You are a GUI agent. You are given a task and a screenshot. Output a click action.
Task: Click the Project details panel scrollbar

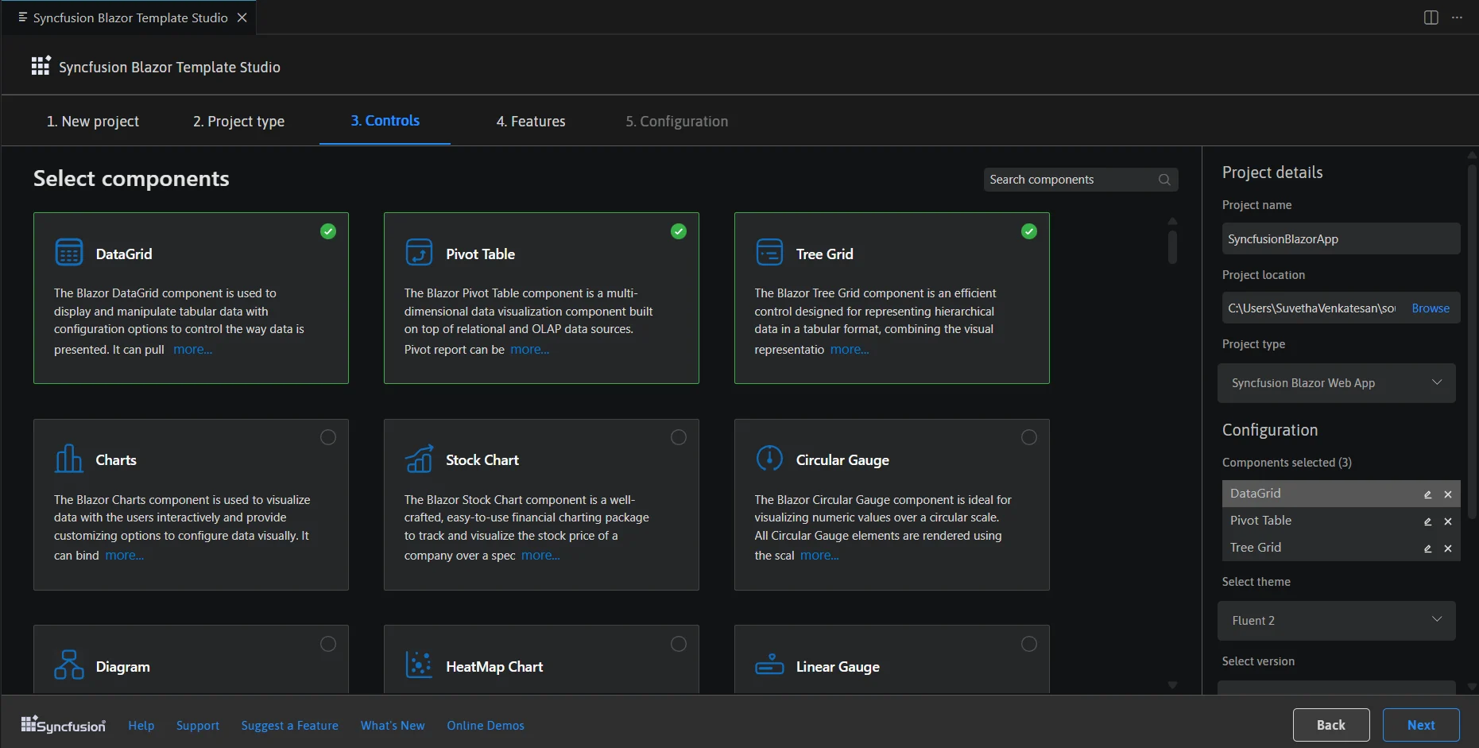point(1471,342)
